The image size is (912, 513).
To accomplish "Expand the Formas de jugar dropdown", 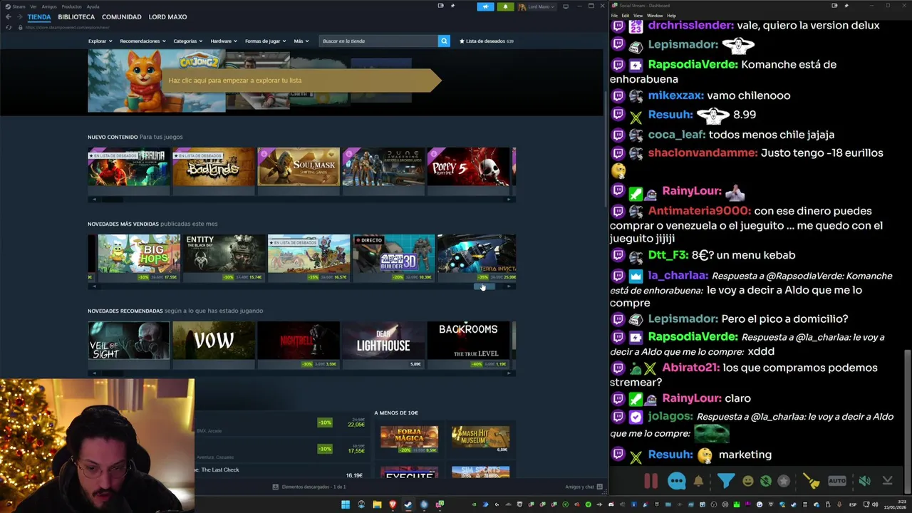I will click(265, 41).
